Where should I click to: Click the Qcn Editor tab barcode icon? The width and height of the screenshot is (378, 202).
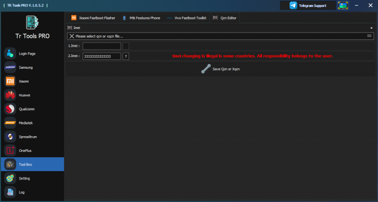(215, 18)
